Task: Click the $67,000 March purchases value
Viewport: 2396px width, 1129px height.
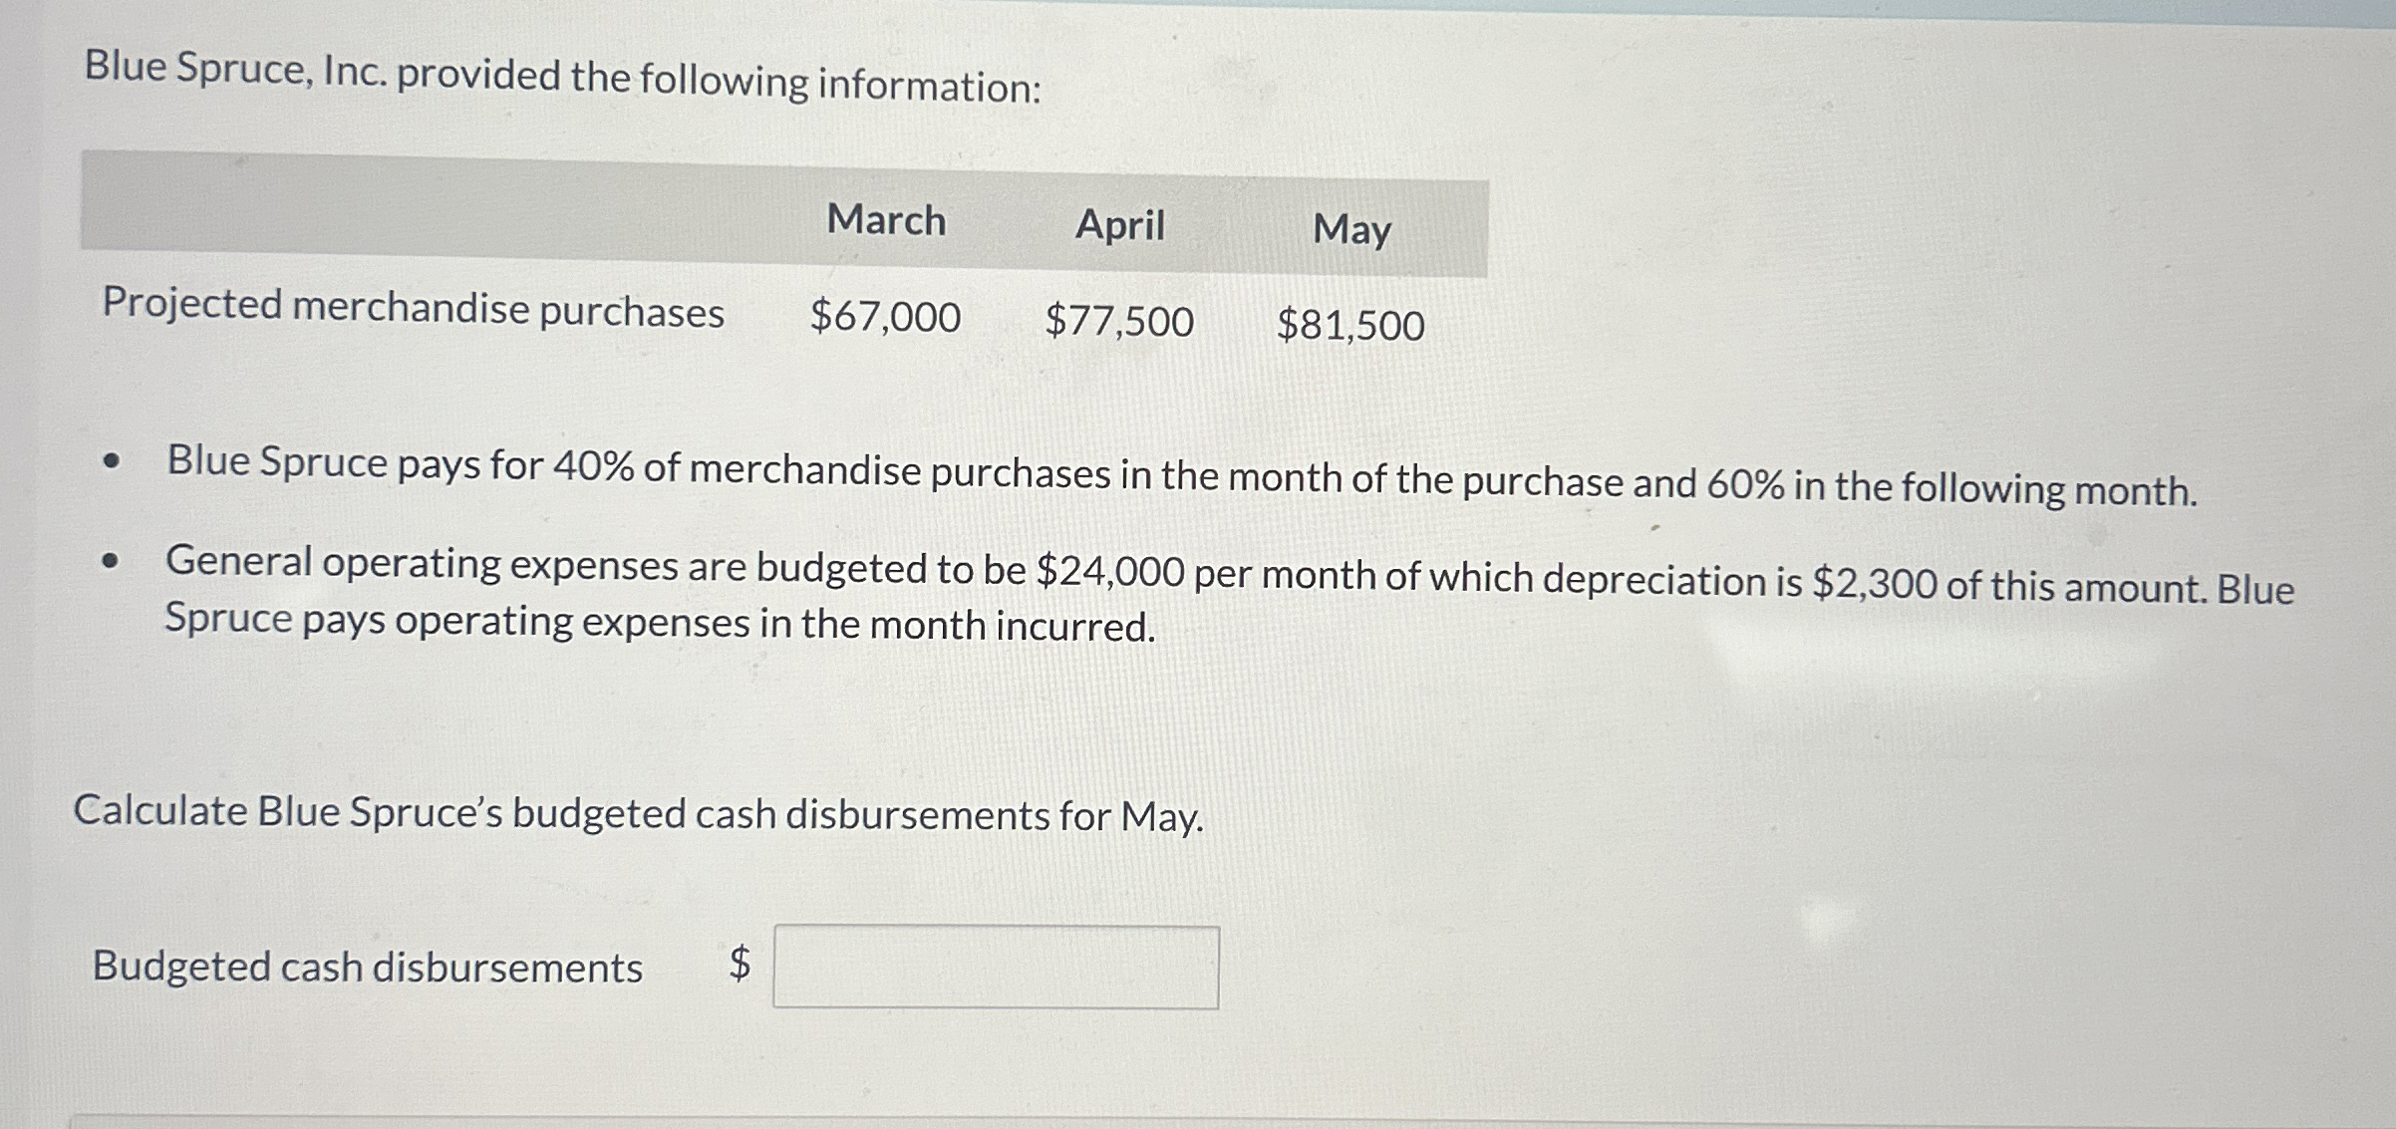Action: pyautogui.click(x=883, y=317)
